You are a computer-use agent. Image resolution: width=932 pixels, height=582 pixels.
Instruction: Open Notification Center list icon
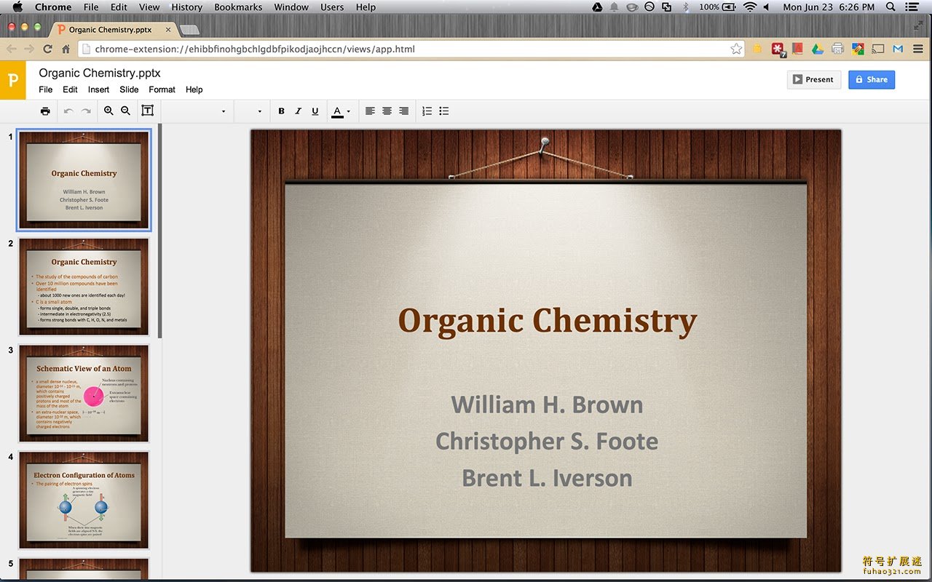pos(912,7)
